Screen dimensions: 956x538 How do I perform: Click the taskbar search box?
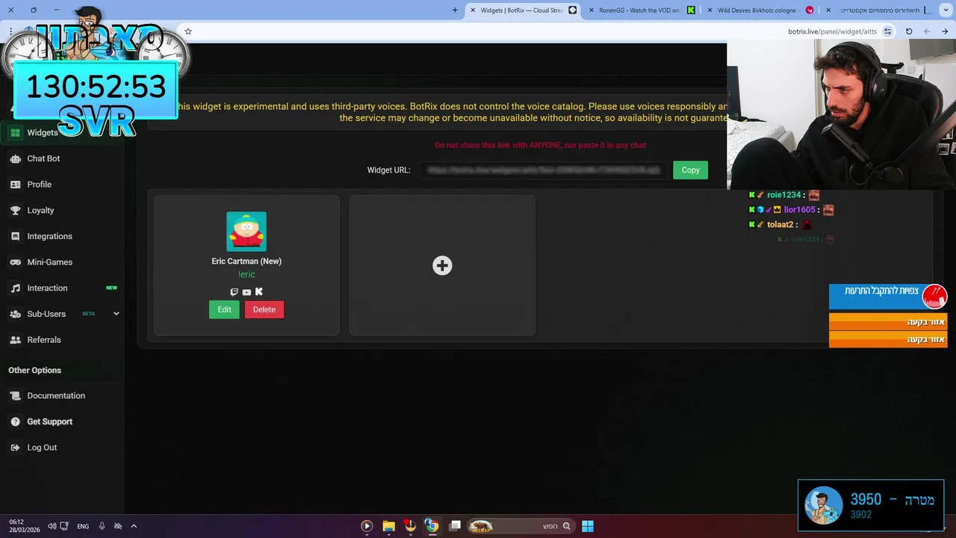pyautogui.click(x=520, y=526)
